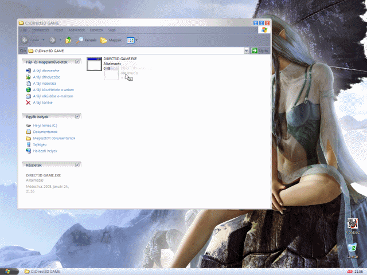Click the move file icon

coord(28,77)
